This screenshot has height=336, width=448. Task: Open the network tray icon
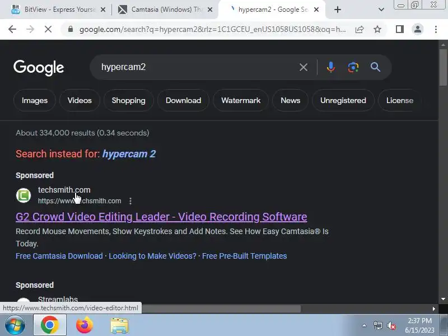tap(377, 325)
